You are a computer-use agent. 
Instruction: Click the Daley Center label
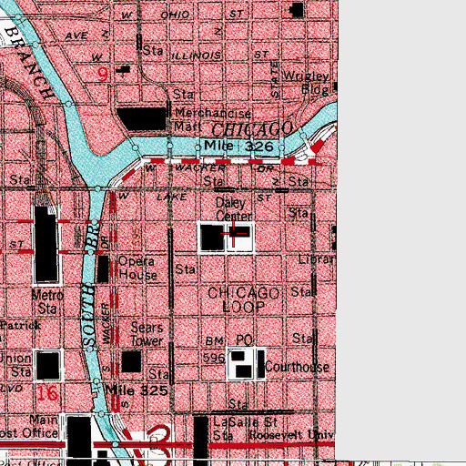[234, 209]
